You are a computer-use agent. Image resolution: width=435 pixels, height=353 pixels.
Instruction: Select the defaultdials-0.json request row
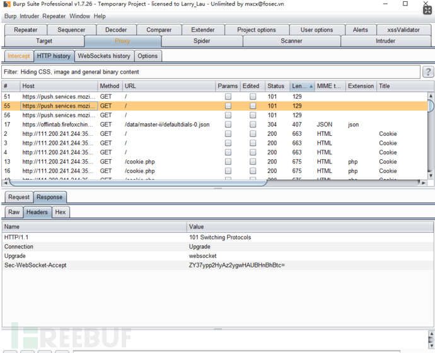(x=166, y=125)
